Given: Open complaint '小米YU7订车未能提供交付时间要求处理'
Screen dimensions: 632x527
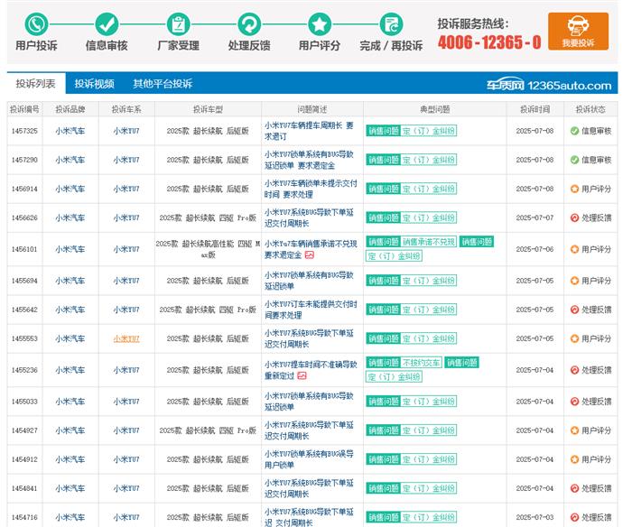Looking at the screenshot, I should tap(311, 310).
